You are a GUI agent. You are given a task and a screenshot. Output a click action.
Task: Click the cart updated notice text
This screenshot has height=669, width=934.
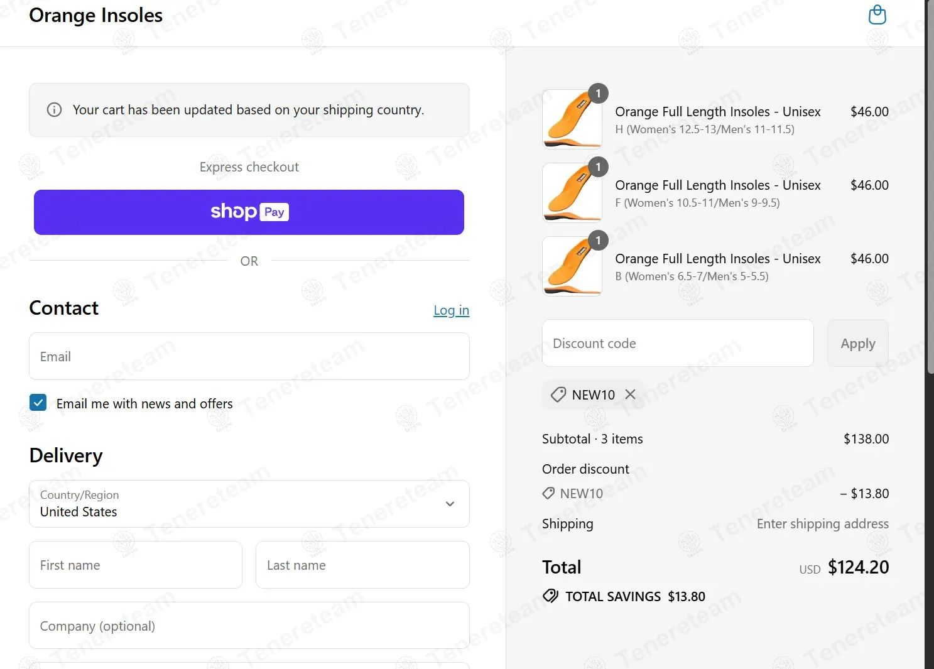click(x=249, y=110)
